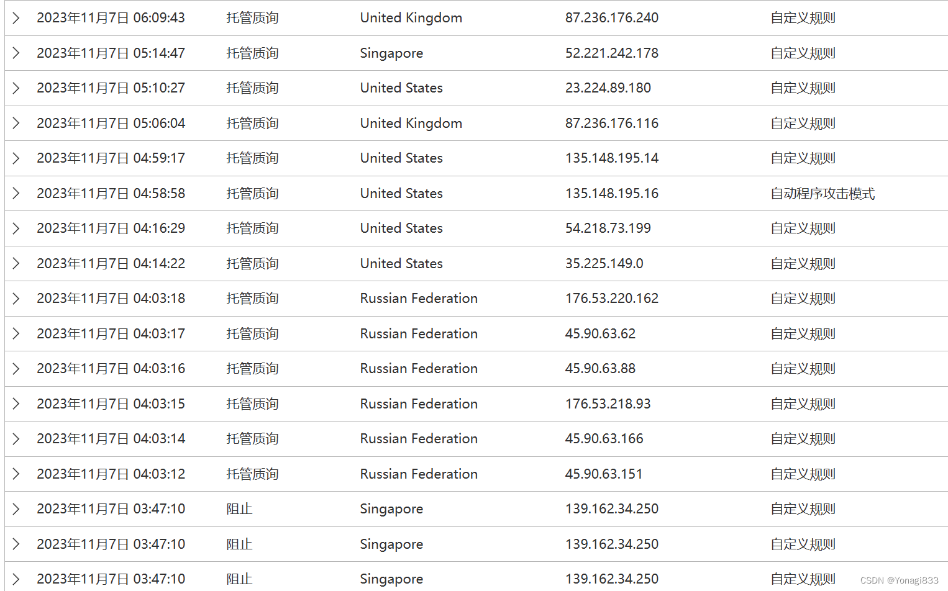948x591 pixels.
Task: Expand the 04:03:18 Russian Federation event row
Action: [x=16, y=299]
